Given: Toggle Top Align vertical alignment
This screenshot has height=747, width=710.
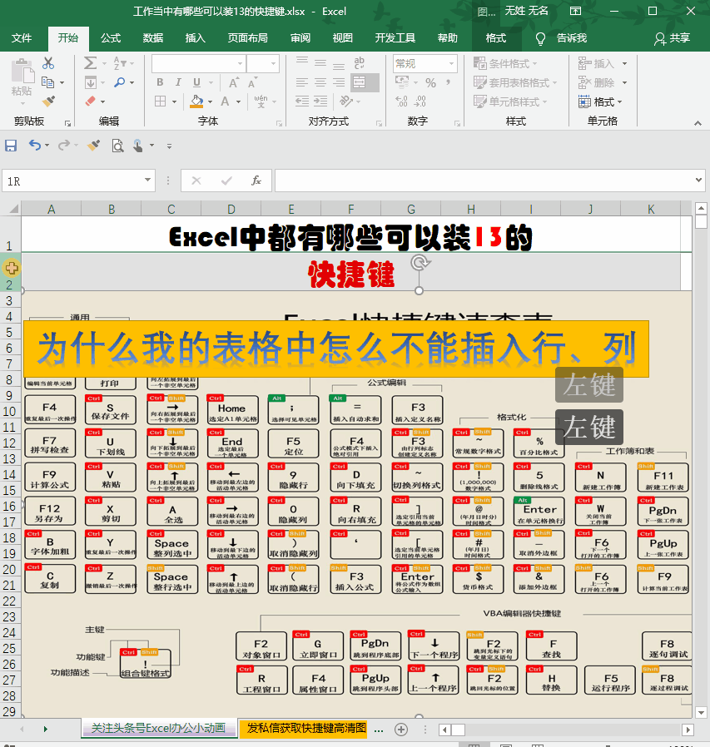Looking at the screenshot, I should click(302, 61).
